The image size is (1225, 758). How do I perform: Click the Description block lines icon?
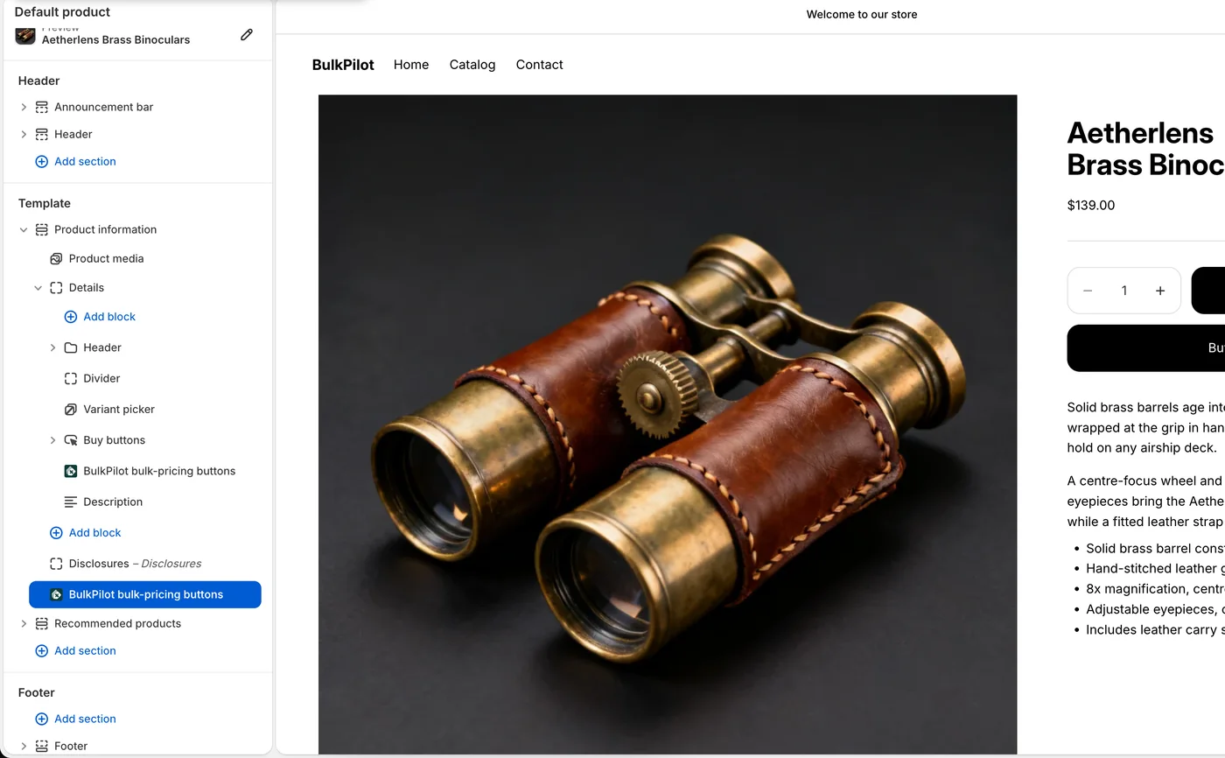(x=71, y=502)
